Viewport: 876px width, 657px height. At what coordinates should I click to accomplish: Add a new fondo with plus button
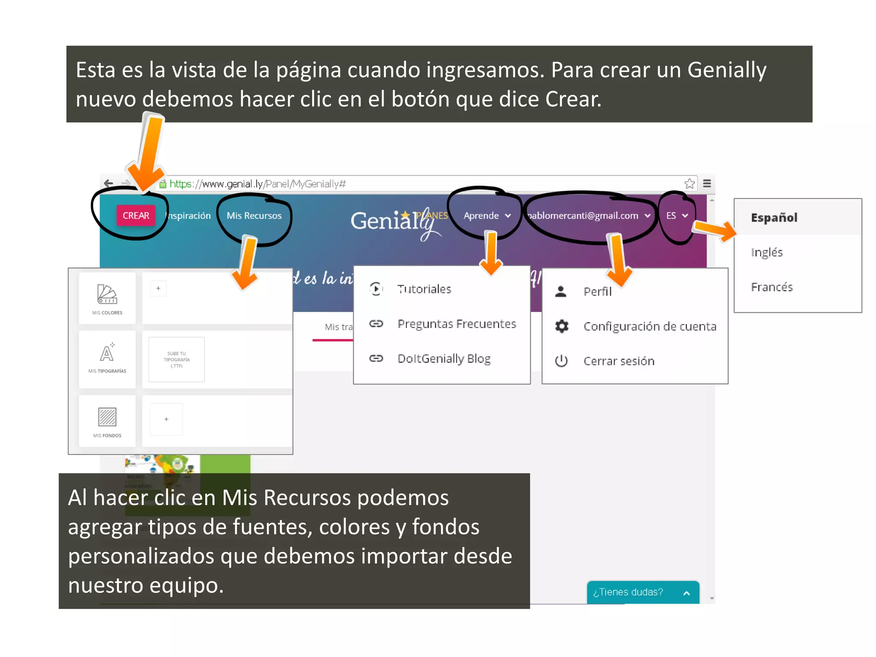(166, 419)
